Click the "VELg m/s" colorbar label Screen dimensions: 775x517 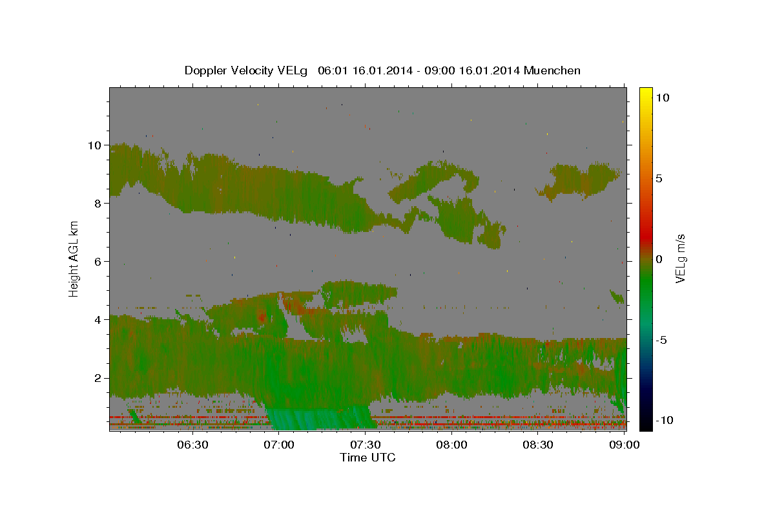point(680,258)
